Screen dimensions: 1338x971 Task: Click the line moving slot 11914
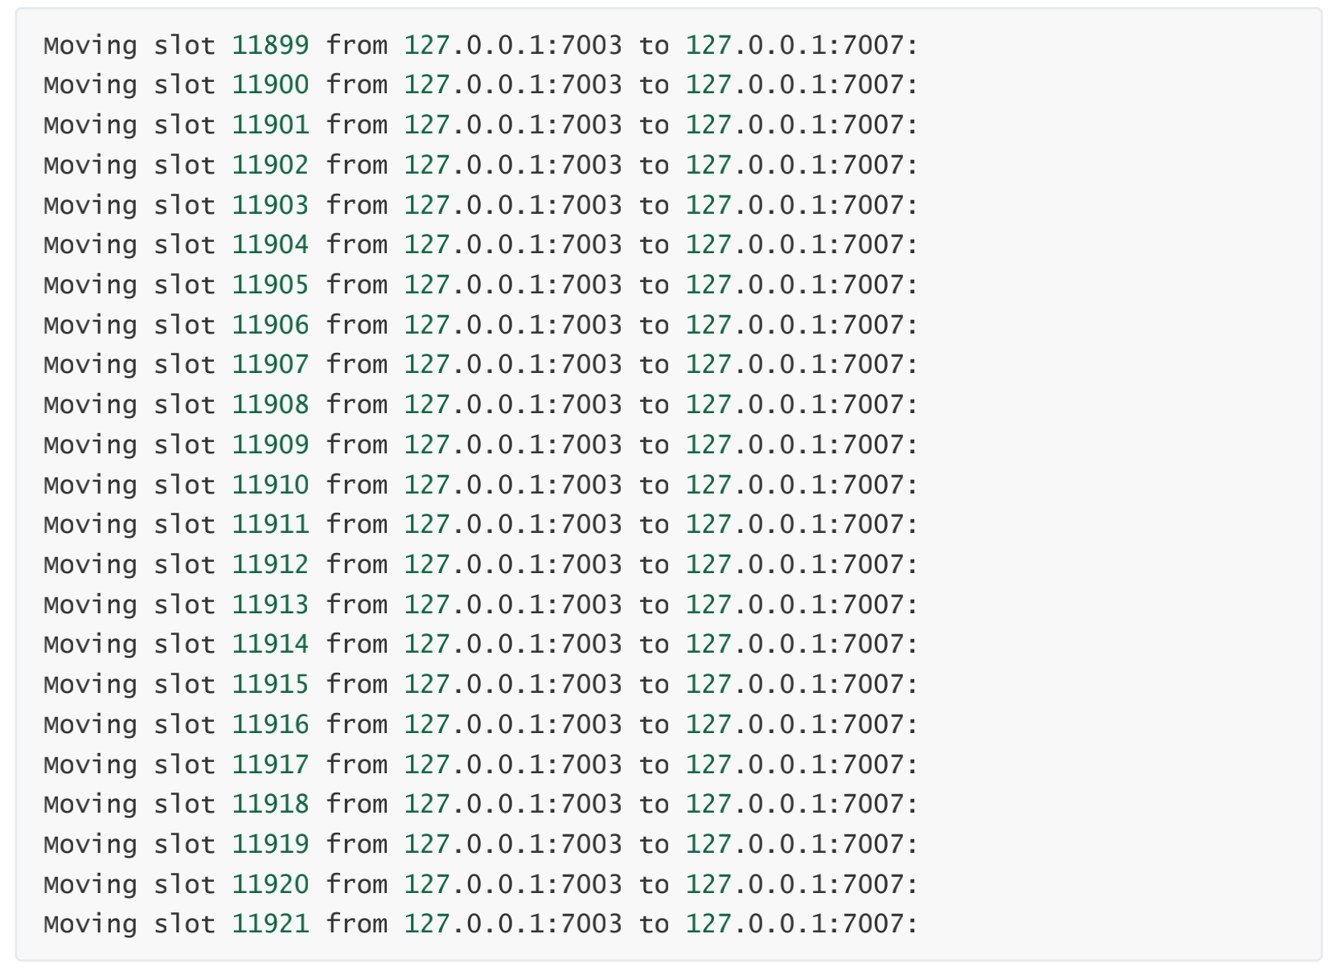(x=481, y=645)
